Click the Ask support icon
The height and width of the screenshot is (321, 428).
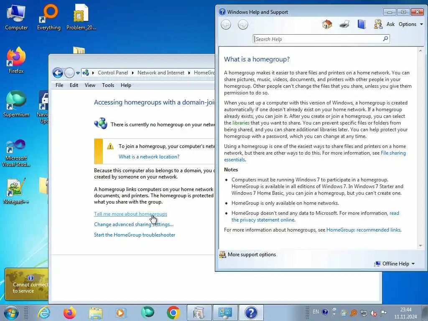click(x=378, y=24)
